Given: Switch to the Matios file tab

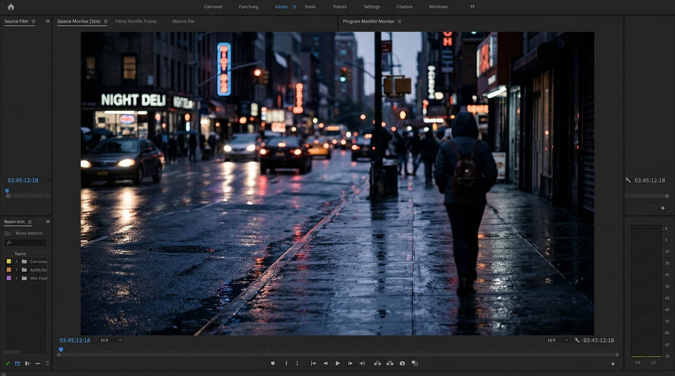Looking at the screenshot, I should pyautogui.click(x=183, y=22).
